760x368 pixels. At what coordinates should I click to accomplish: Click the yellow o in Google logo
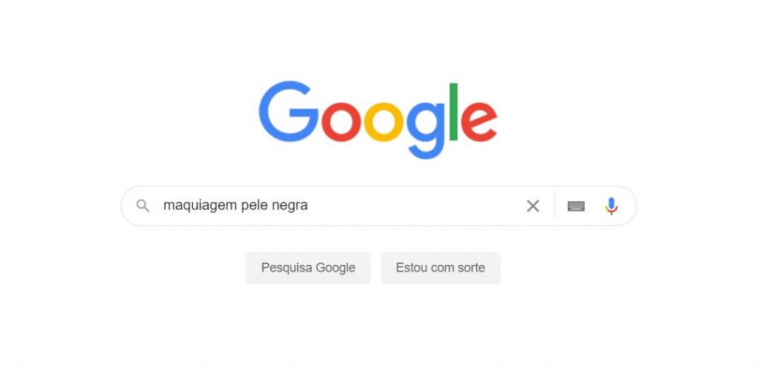384,122
